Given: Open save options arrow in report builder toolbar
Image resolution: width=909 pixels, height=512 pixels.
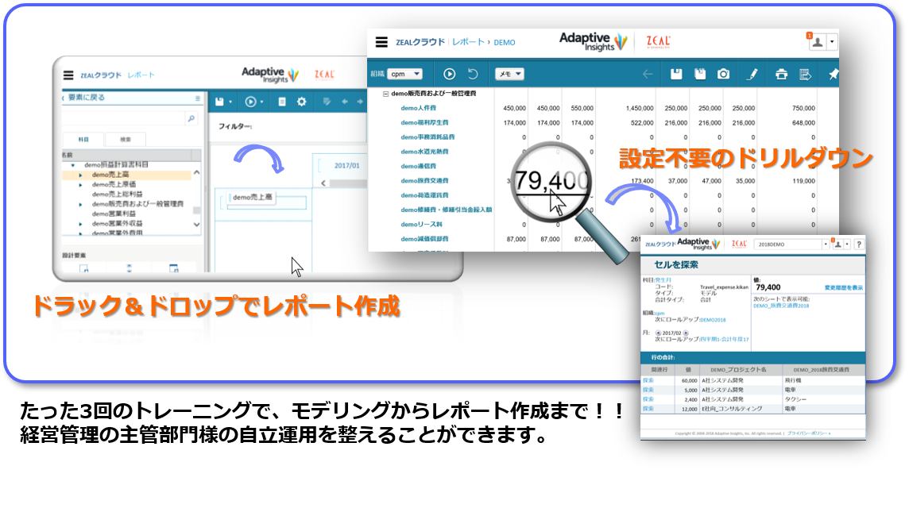Looking at the screenshot, I should 230,102.
